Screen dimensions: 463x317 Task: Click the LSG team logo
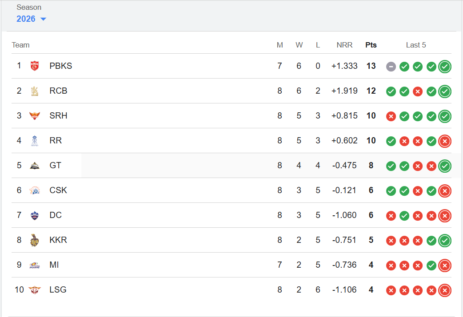34,290
